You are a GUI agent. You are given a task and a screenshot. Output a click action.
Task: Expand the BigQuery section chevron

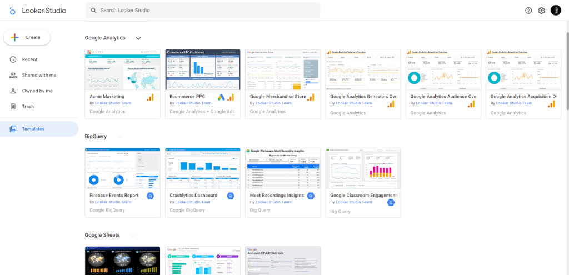(119, 137)
